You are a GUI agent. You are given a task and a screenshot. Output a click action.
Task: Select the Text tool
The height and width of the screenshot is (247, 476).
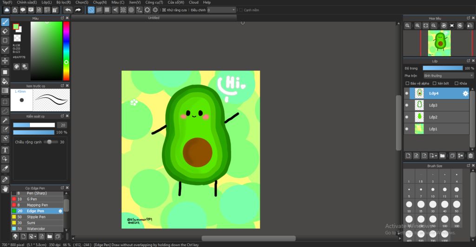pos(5,149)
